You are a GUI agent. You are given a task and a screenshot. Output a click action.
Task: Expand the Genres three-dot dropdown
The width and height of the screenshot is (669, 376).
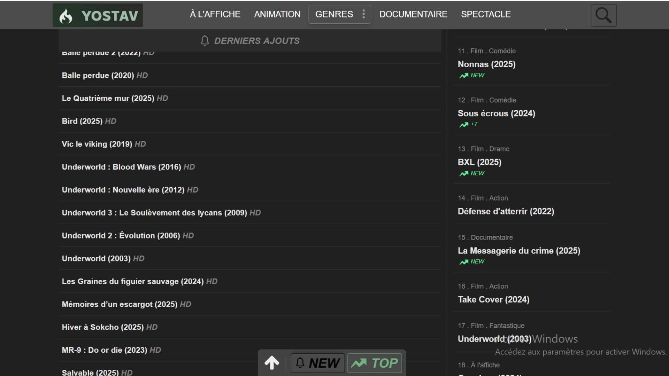click(x=363, y=14)
